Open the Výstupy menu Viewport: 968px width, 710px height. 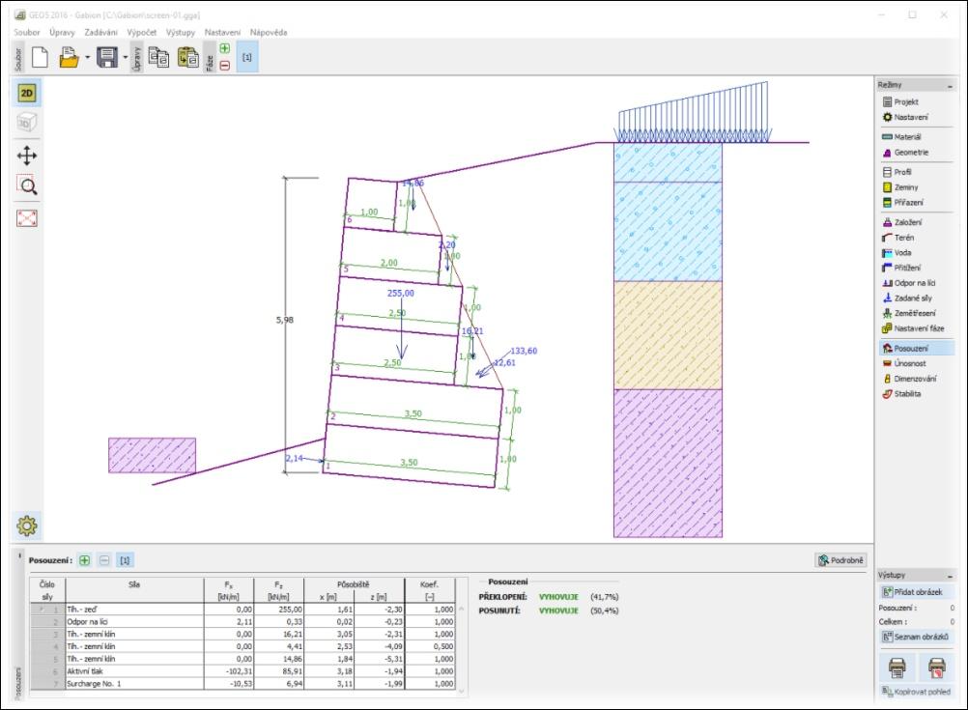click(x=181, y=32)
